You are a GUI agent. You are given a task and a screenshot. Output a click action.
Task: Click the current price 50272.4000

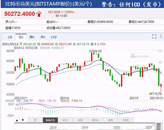pyautogui.click(x=19, y=14)
